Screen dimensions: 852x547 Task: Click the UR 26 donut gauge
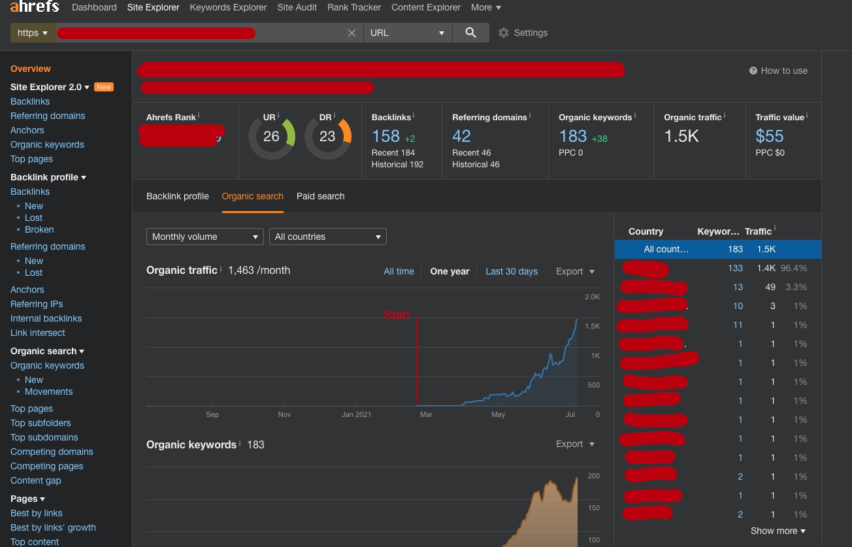pyautogui.click(x=271, y=136)
